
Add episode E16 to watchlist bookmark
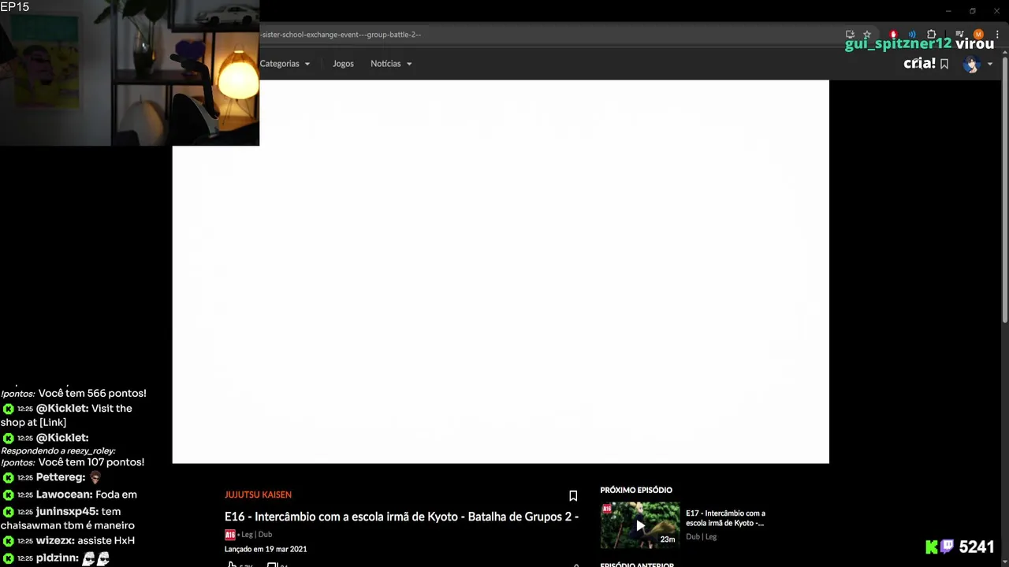(573, 496)
